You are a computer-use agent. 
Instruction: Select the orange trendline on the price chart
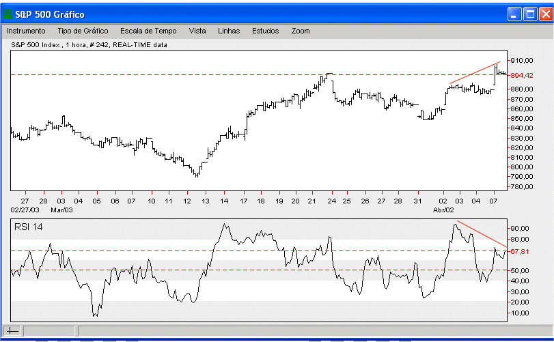(475, 73)
